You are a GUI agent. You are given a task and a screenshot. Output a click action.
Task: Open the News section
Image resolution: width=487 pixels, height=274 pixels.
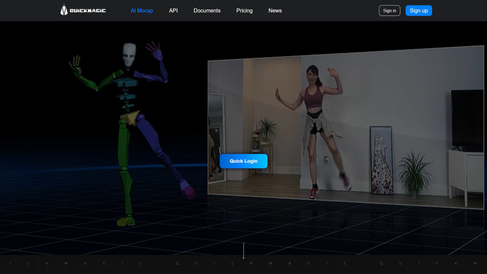tap(275, 10)
